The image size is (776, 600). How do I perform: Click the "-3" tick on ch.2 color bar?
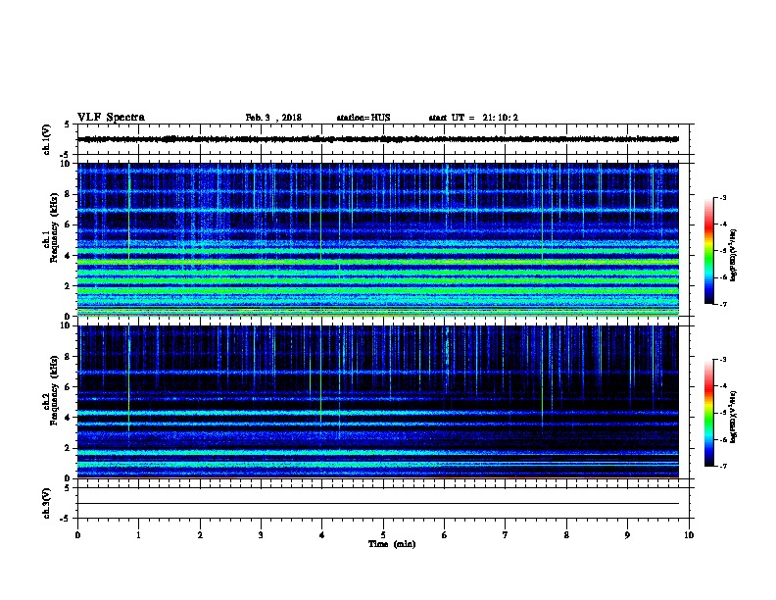723,360
